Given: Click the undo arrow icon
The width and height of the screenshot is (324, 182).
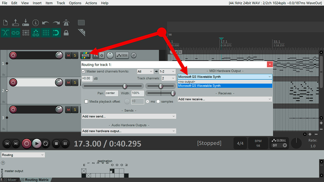Looking at the screenshot, I should (x=46, y=23).
